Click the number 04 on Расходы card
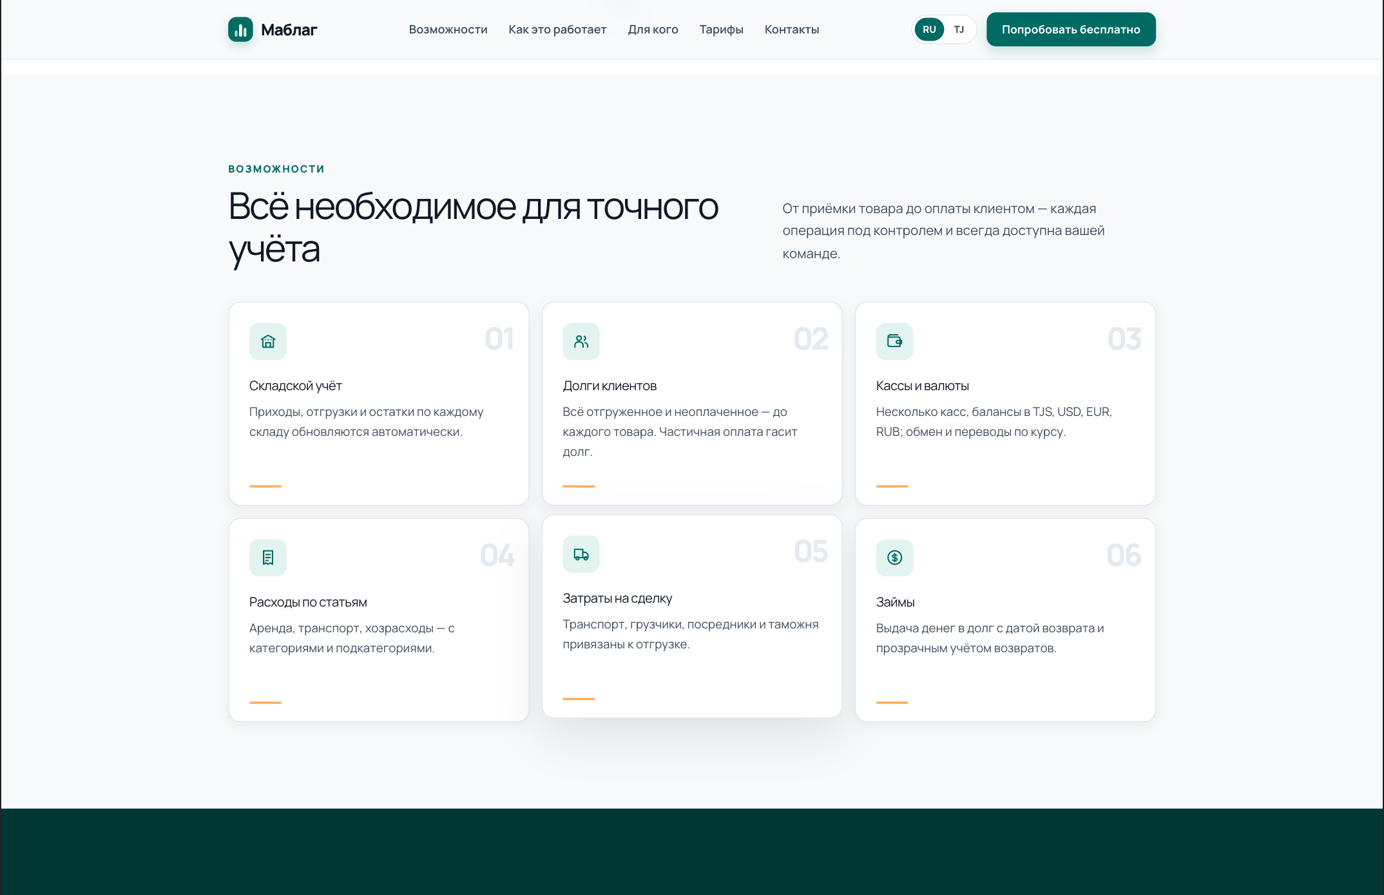Screen dimensions: 1384x895 click(497, 555)
